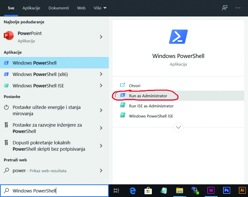Expand the Više filter dropdown
This screenshot has height=197, width=248.
(x=100, y=8)
